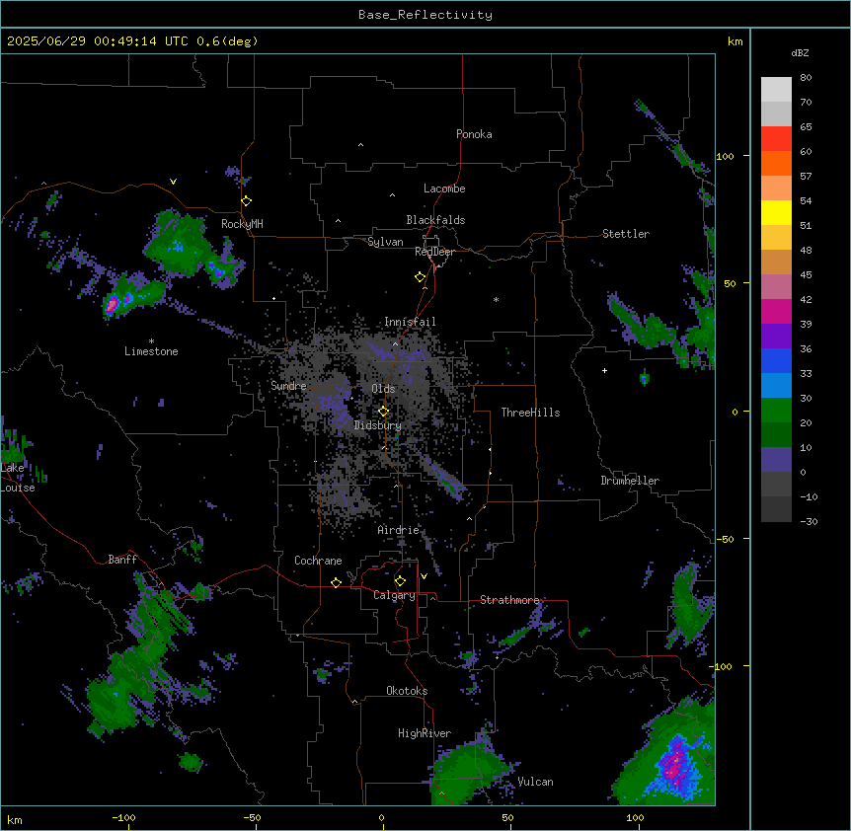Click the HighRiver city label

[x=425, y=733]
